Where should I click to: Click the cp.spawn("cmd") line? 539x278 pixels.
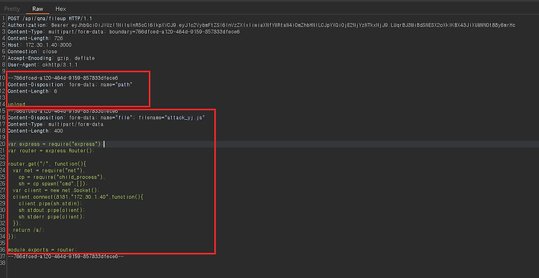pyautogui.click(x=53, y=183)
